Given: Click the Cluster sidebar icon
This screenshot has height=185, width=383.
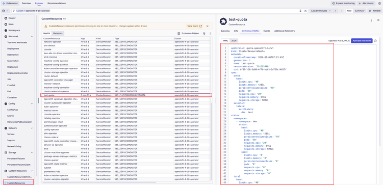Looking at the screenshot, I should 6,18.
